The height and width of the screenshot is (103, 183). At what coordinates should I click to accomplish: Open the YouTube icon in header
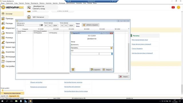173,7
